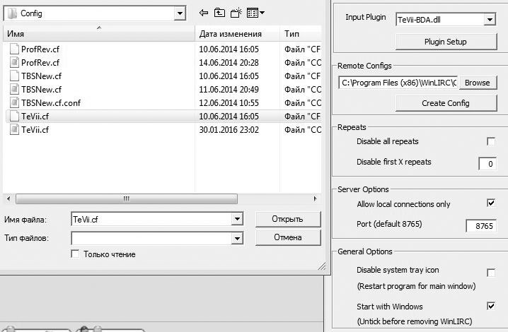Screen dimensions: 508x332
Task: Sort files by Дата изменения column
Action: [x=230, y=34]
